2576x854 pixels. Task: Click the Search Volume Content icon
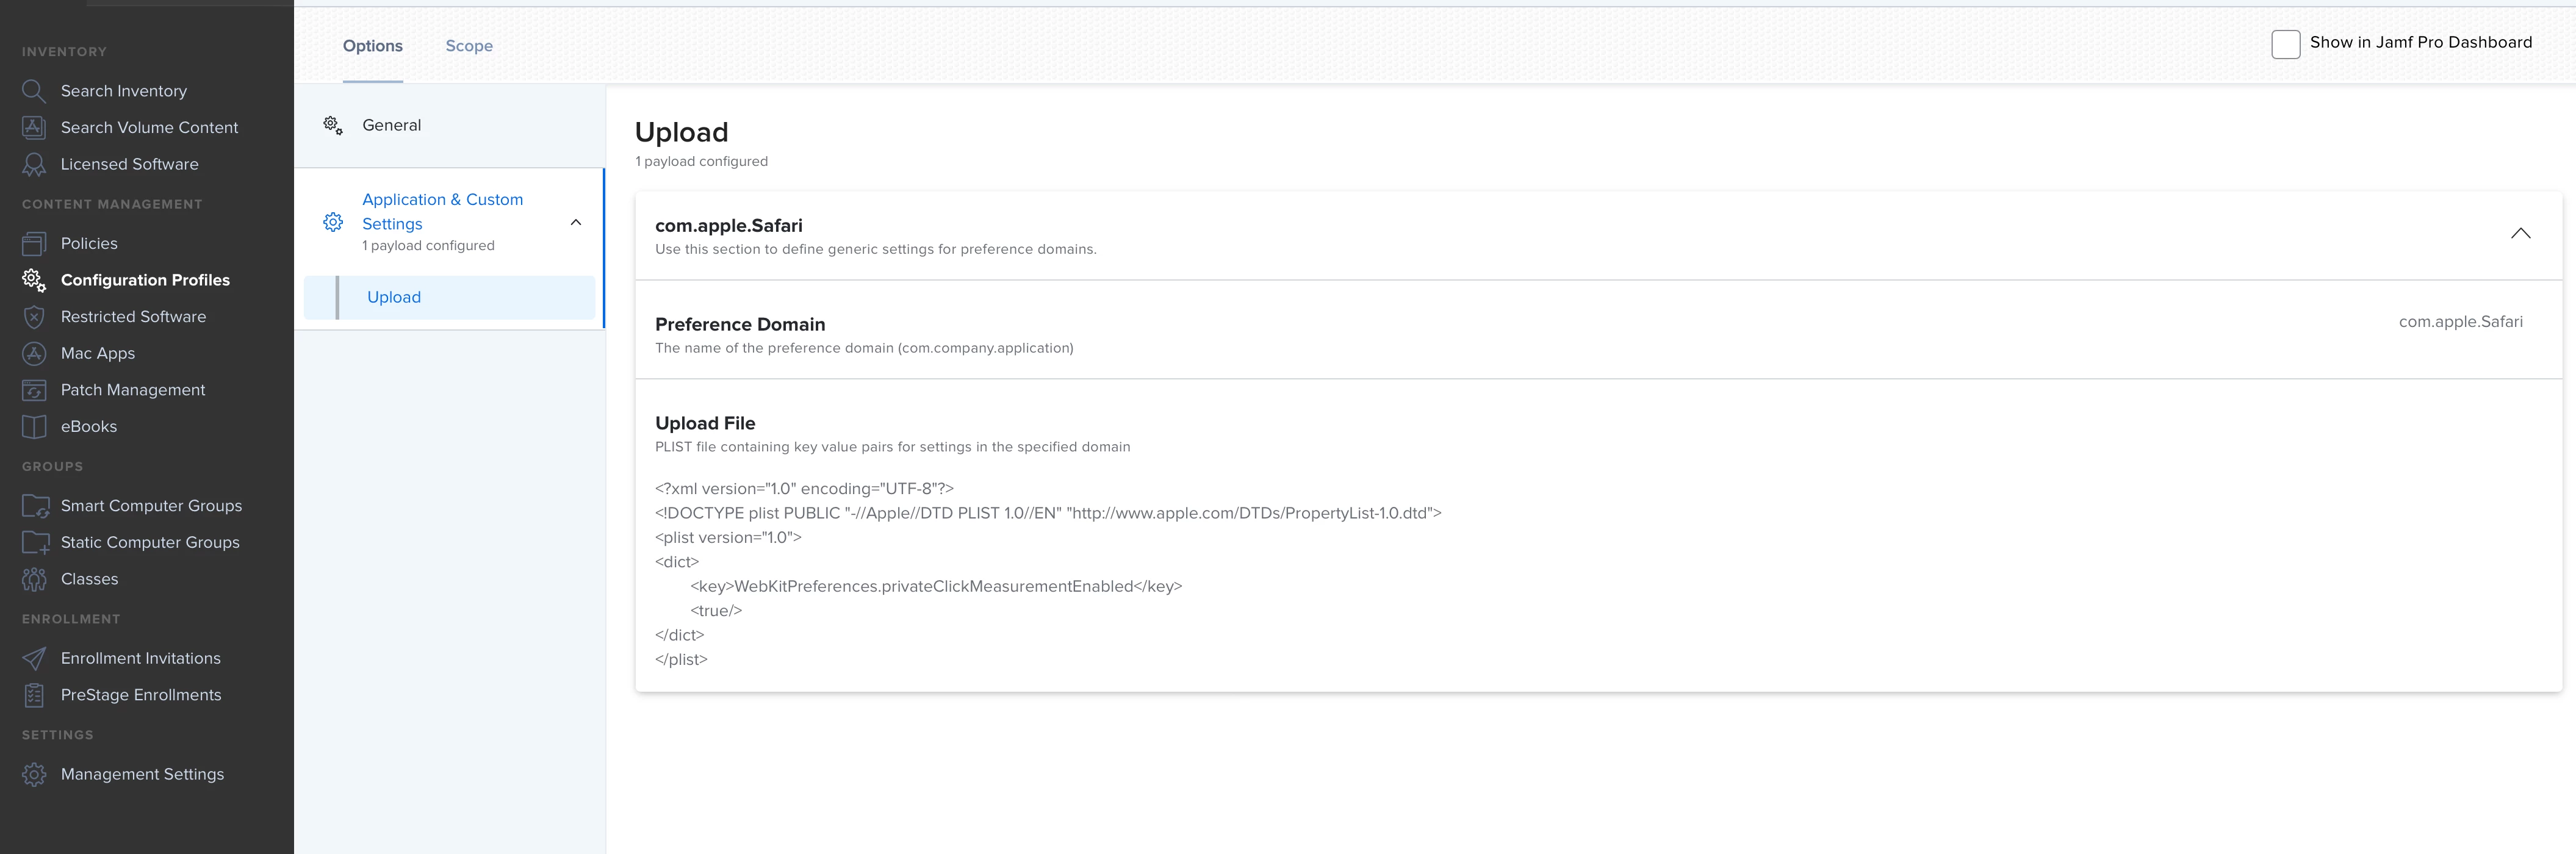coord(34,128)
